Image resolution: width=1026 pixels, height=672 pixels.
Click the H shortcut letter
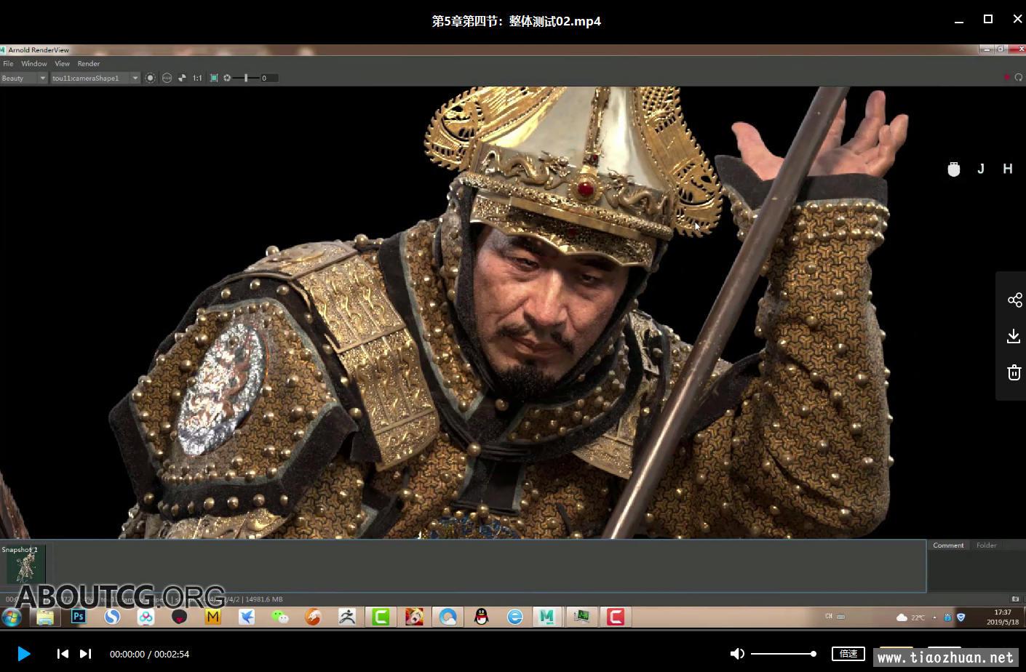(x=1008, y=169)
